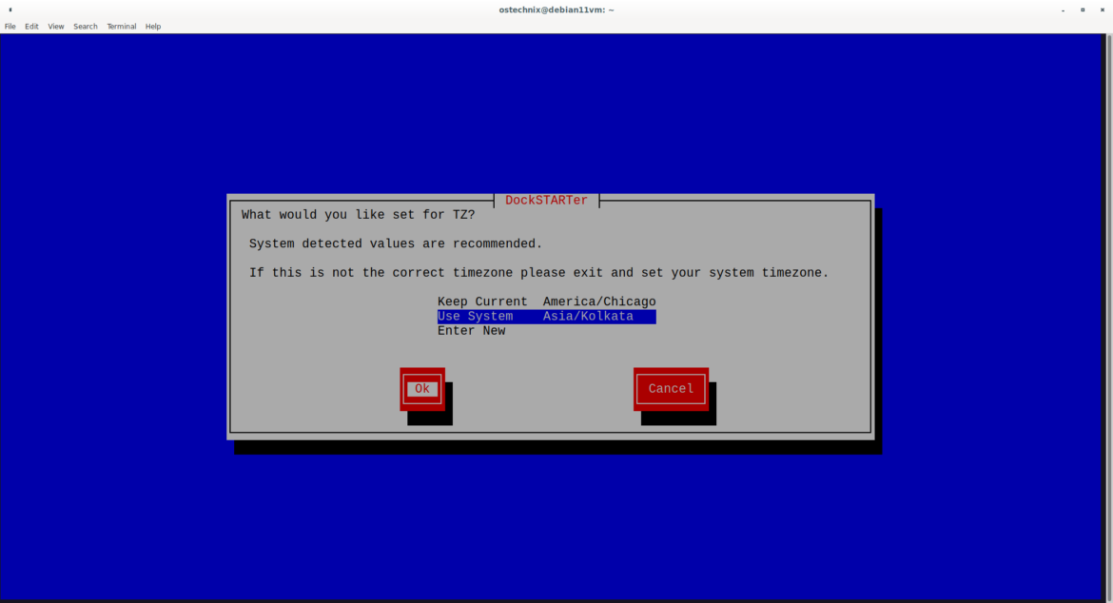Open the File menu
The image size is (1113, 603).
point(10,27)
